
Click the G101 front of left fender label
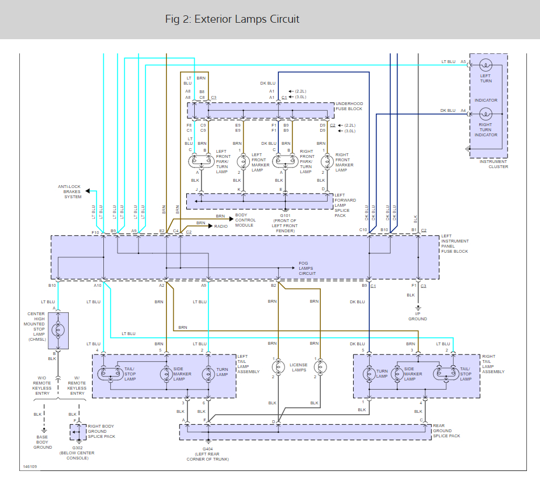(x=285, y=223)
